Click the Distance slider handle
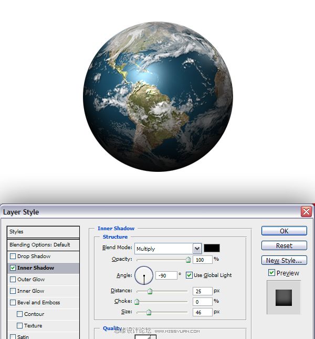This screenshot has height=339, width=315. coord(150,291)
